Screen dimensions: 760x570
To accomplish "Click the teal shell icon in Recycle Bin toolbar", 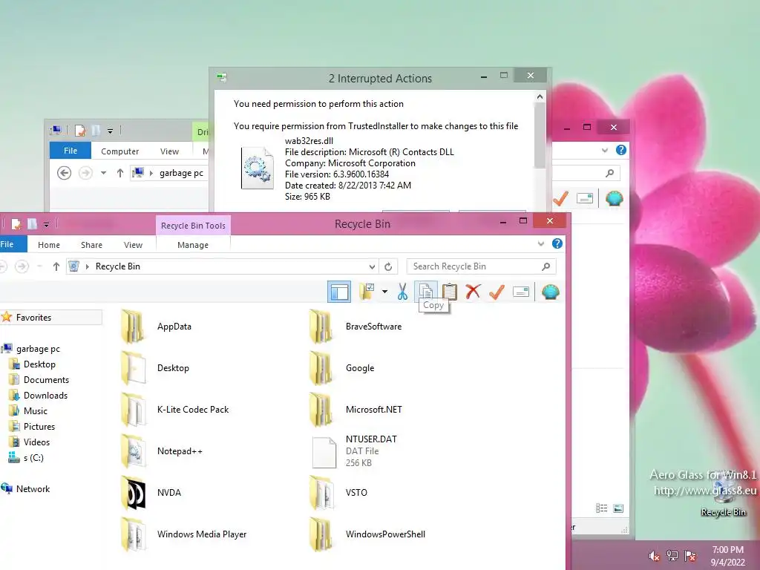I will [550, 292].
